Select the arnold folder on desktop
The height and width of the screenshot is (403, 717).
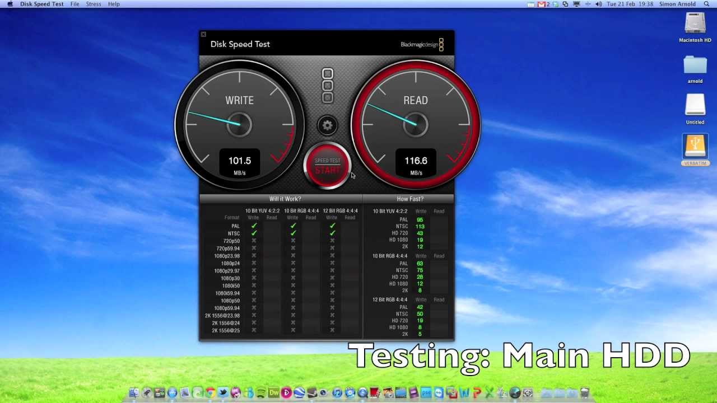(695, 69)
